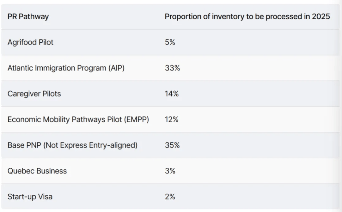Select the 5% value for Agrifood Pilot
The width and height of the screenshot is (342, 212).
pos(170,42)
